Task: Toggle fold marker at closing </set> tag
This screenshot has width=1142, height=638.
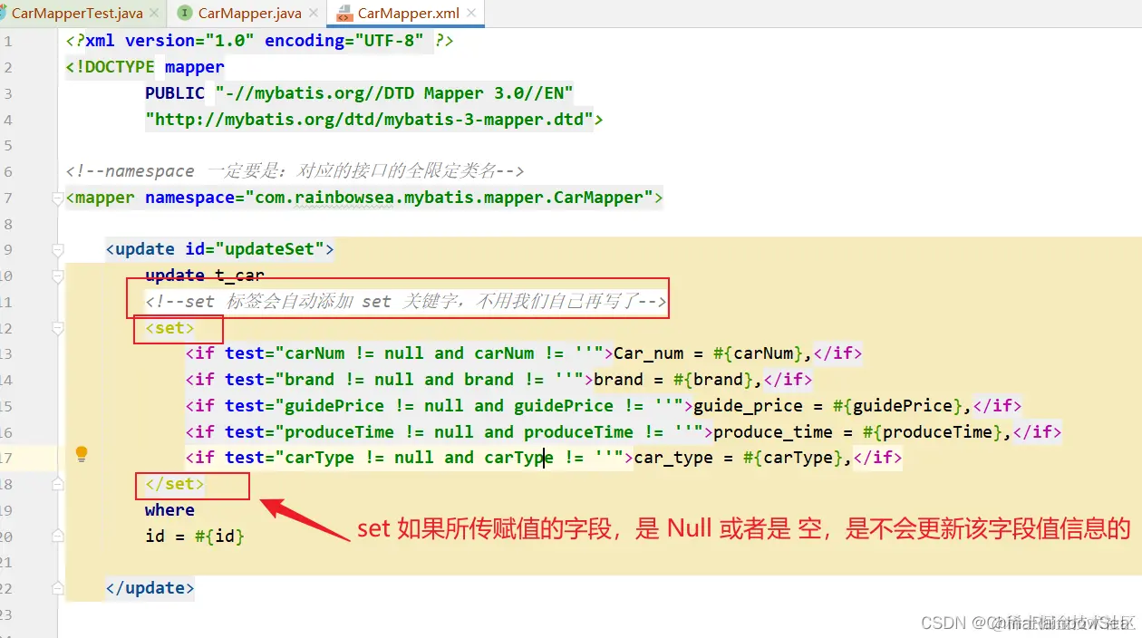Action: (x=58, y=484)
